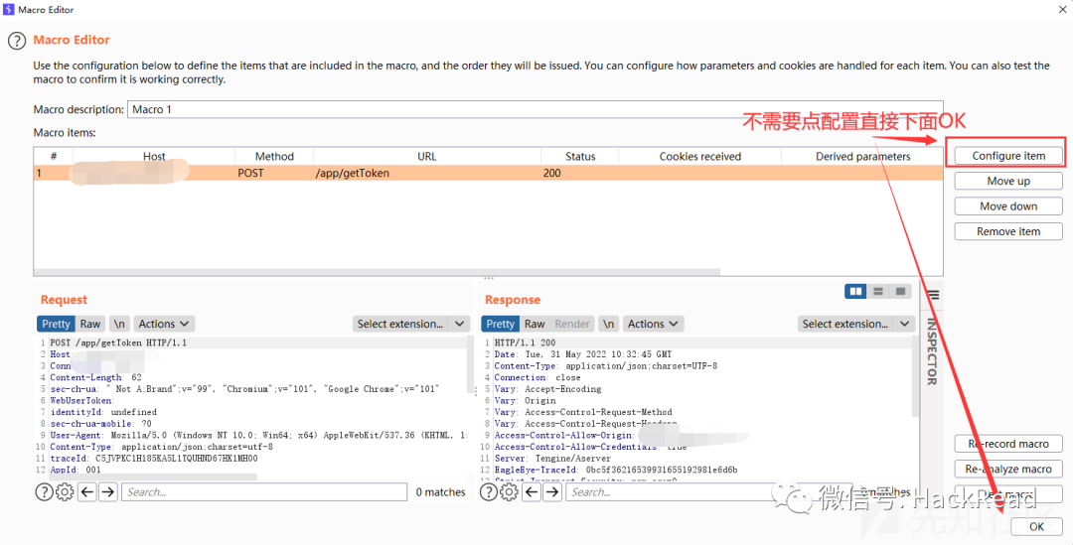Screen dimensions: 1073x545
Task: Click the Request search input field
Action: coord(265,491)
